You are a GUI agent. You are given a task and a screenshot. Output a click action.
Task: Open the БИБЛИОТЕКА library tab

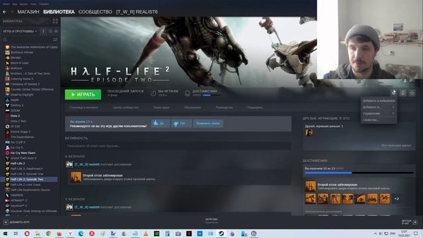tap(59, 12)
